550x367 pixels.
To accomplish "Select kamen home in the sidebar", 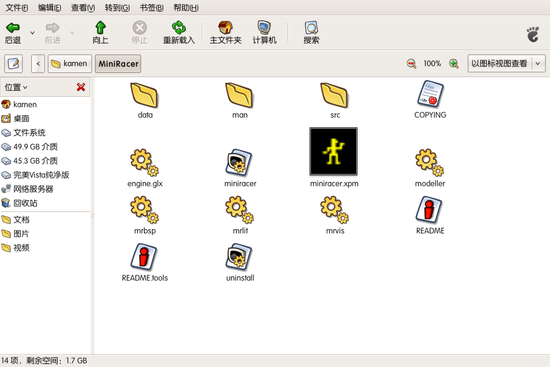I will point(45,104).
